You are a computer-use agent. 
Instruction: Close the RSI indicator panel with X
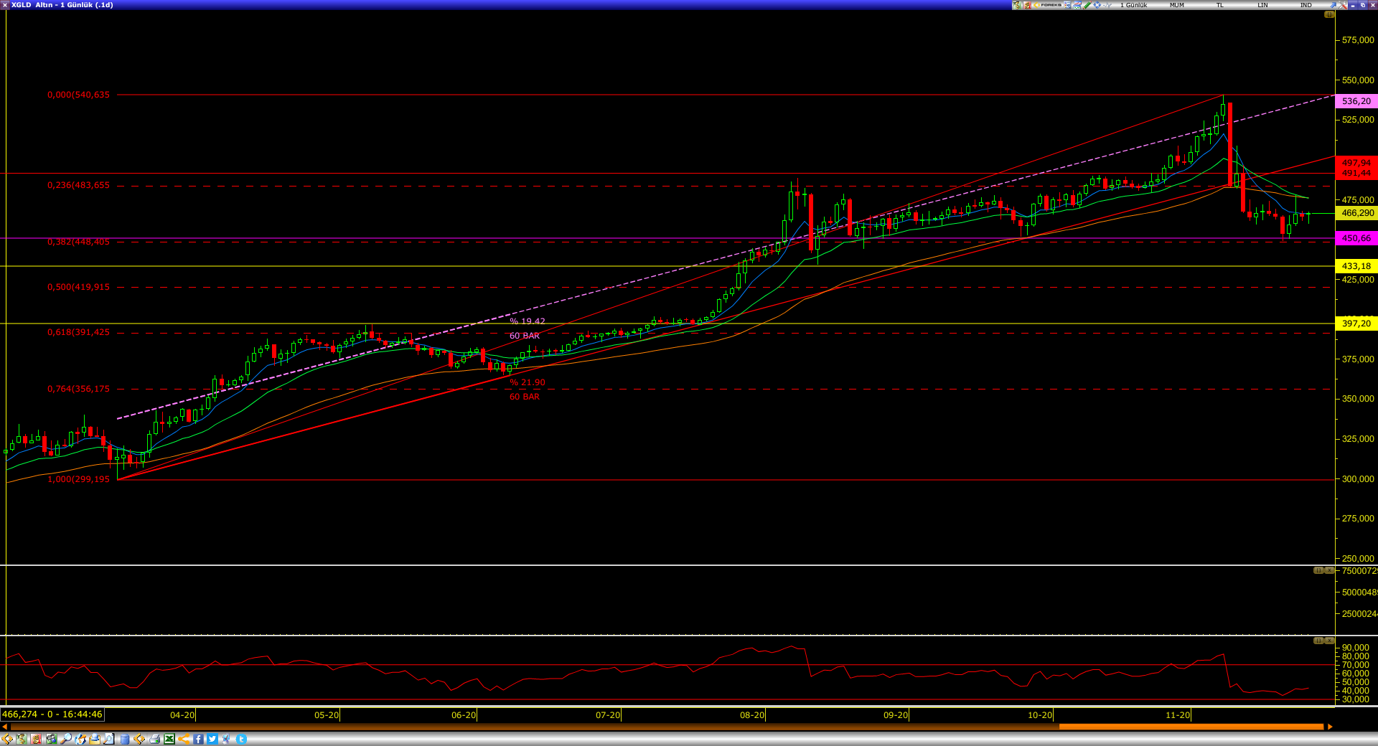coord(1329,641)
